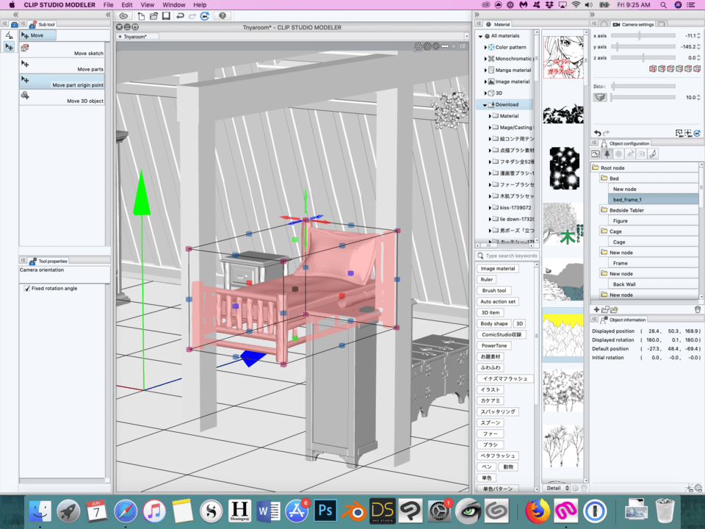
Task: Open Photoshop from the dock
Action: [325, 511]
